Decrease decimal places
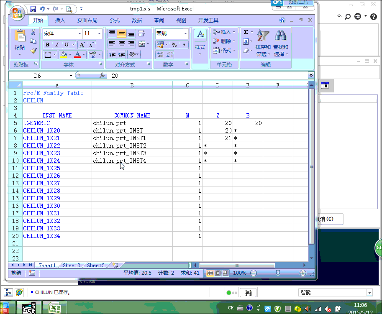Image resolution: width=382 pixels, height=314 pixels. [169, 54]
